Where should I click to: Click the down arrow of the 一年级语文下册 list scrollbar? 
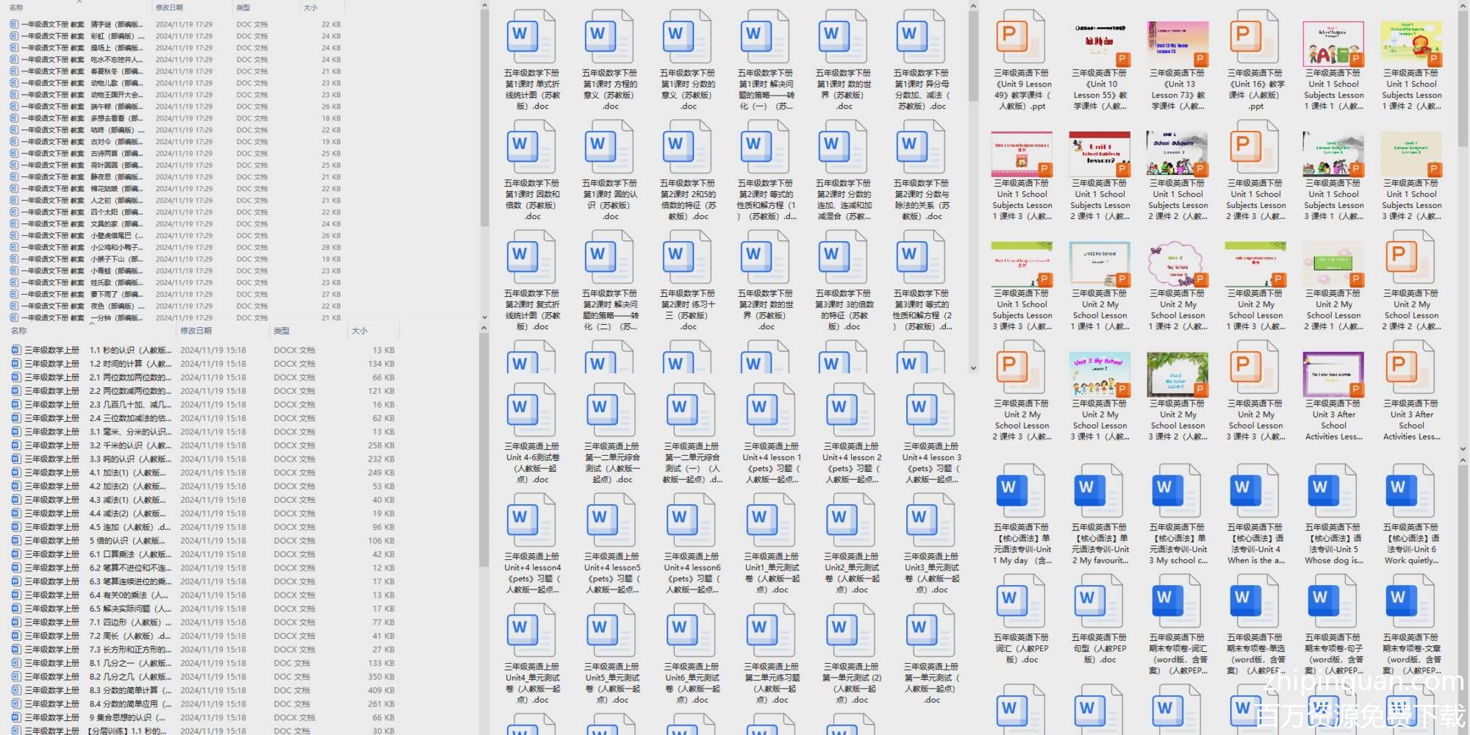click(x=484, y=318)
